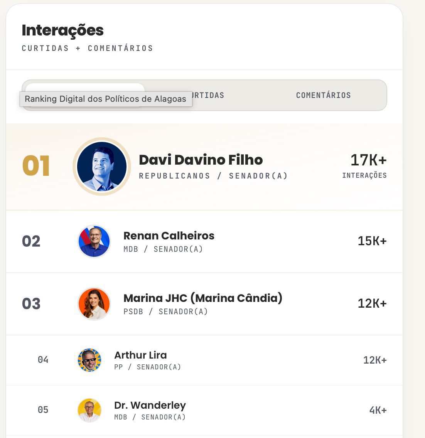
Task: Open the Renan Calheiros name link
Action: coord(169,236)
